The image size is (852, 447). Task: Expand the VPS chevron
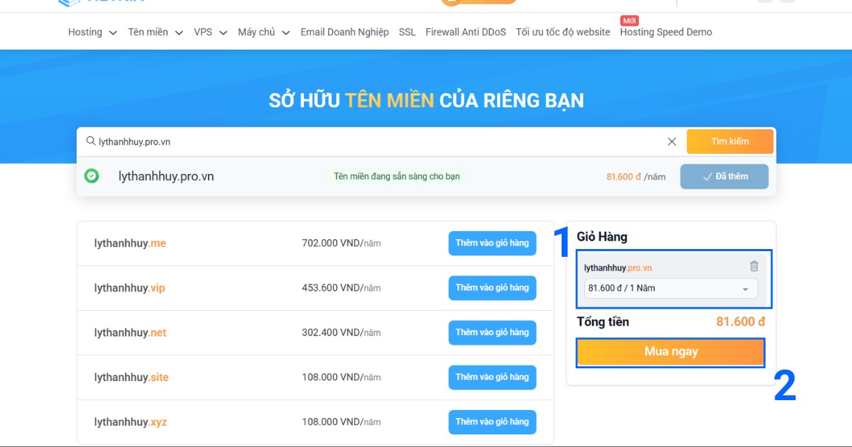(x=223, y=32)
